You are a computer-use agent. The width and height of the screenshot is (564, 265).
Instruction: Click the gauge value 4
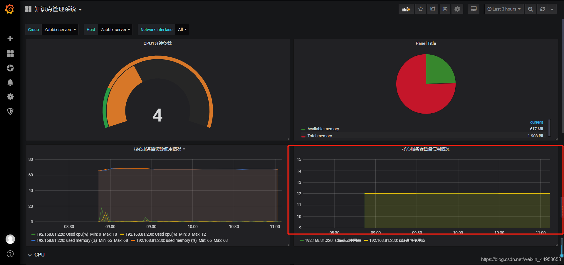(157, 115)
